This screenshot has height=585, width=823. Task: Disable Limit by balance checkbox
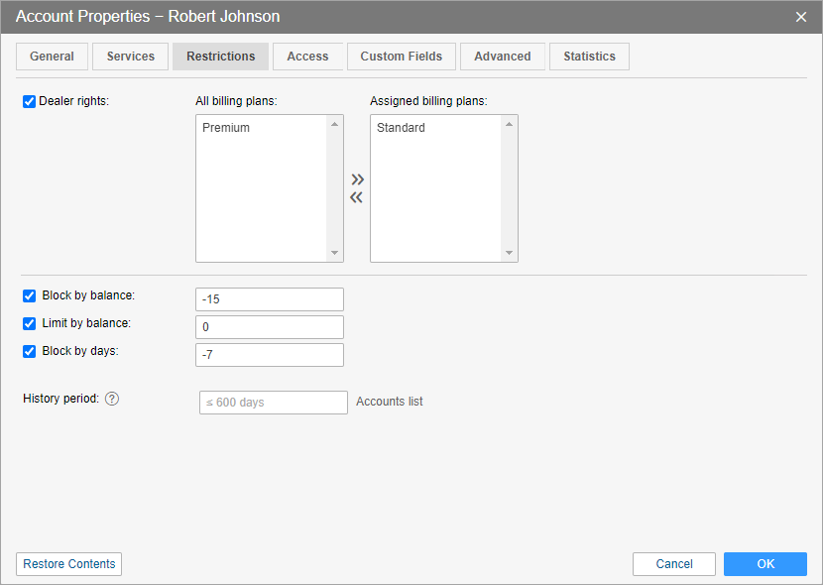click(x=30, y=323)
